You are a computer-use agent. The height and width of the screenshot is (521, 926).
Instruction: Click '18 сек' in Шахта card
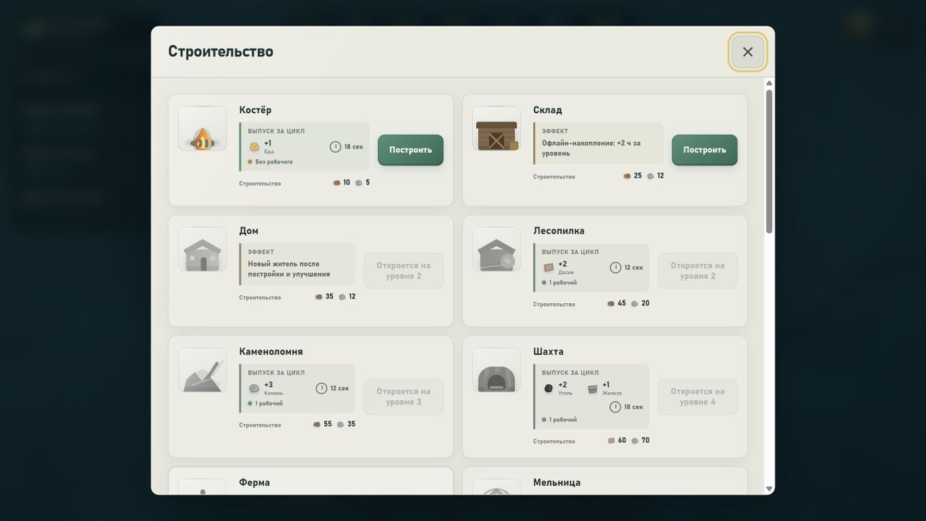[x=633, y=407]
